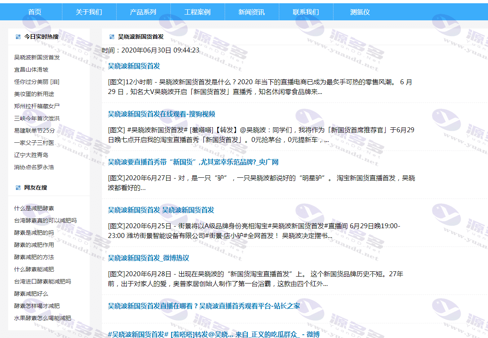Open the 首页 navigation item
The image size is (488, 338).
coord(35,12)
